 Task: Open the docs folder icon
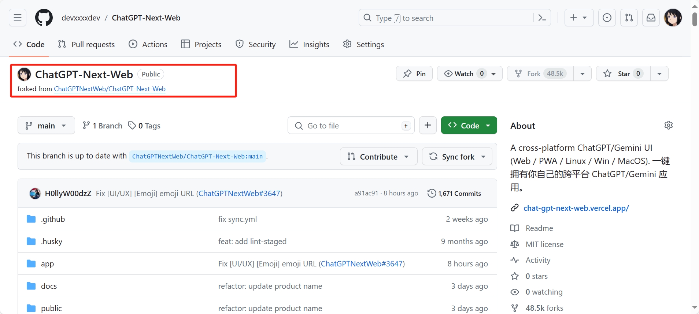[31, 286]
